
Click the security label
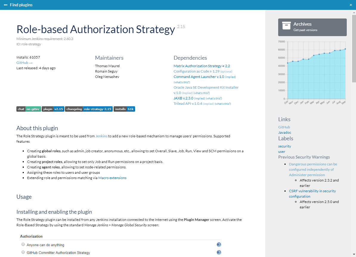pyautogui.click(x=284, y=146)
